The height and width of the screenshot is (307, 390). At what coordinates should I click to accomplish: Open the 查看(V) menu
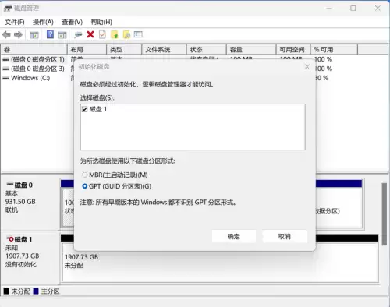tap(72, 23)
